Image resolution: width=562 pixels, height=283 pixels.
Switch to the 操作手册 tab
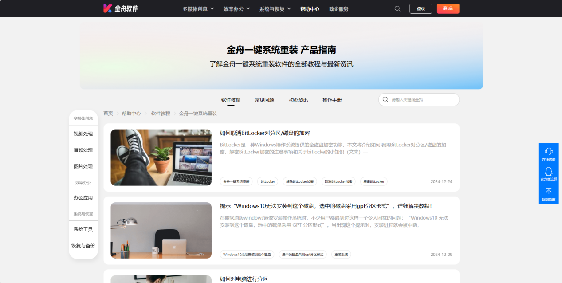coord(332,100)
